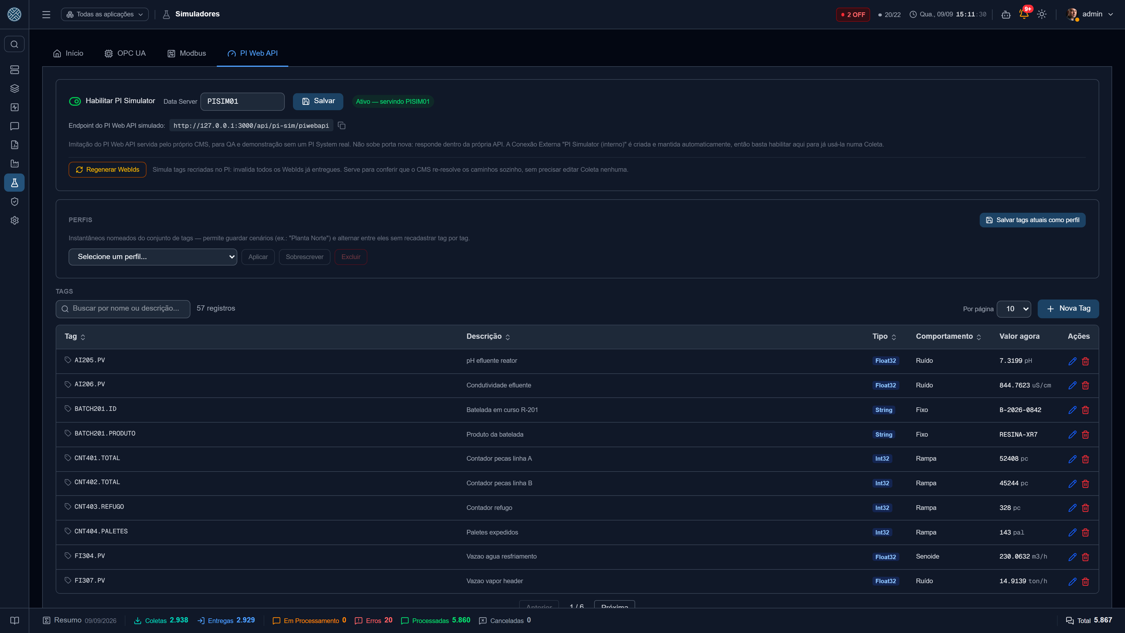The image size is (1125, 633).
Task: Open the Simuladores flask sidebar icon
Action: [x=14, y=183]
